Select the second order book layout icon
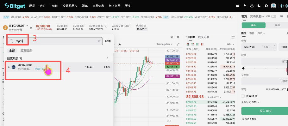This screenshot has height=126, width=288. [x=192, y=44]
